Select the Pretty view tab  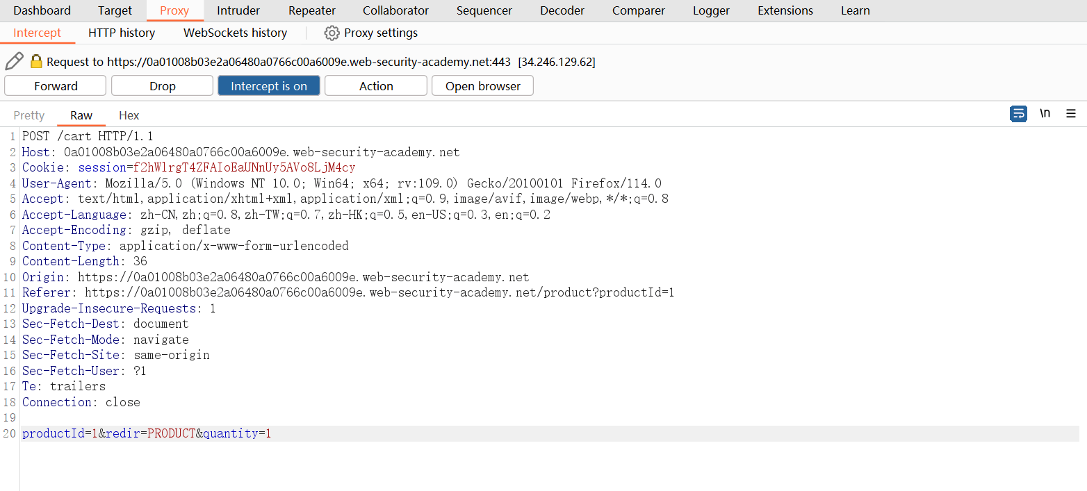(29, 115)
